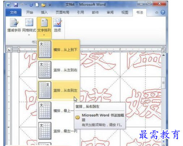Click the vertical scrollbar up arrow

(163, 55)
